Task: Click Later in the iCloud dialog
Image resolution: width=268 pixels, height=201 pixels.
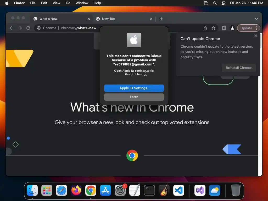Action: point(134,97)
